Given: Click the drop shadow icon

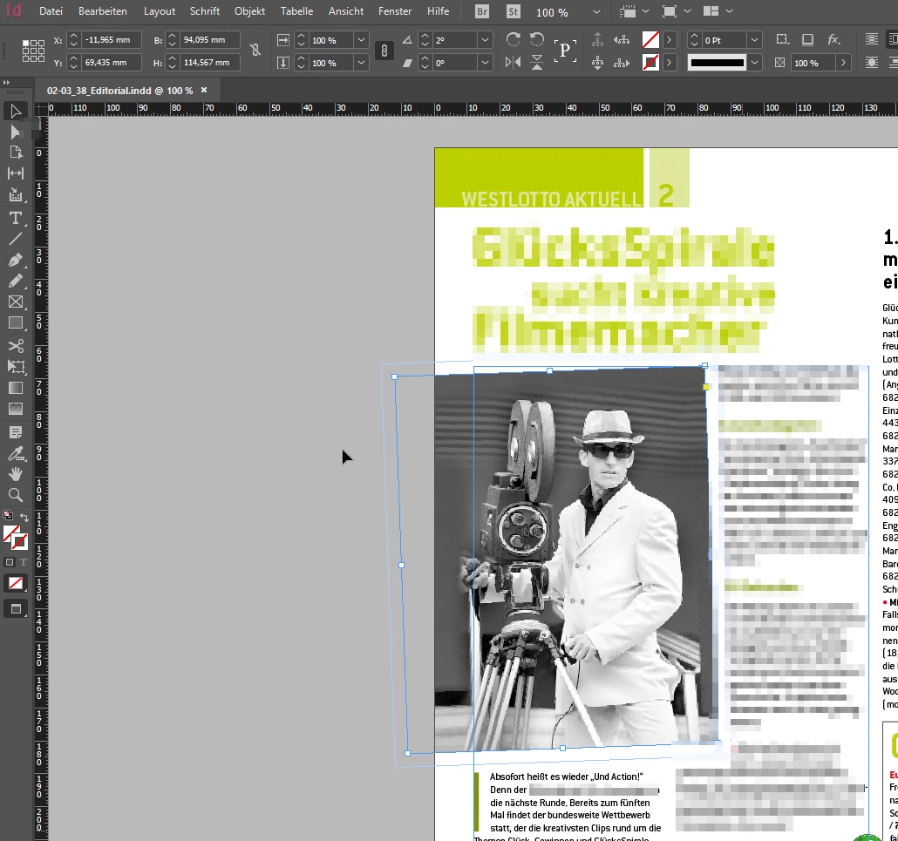Looking at the screenshot, I should click(807, 39).
